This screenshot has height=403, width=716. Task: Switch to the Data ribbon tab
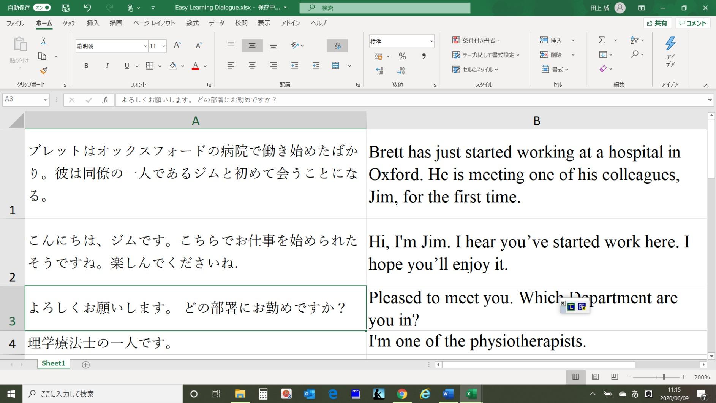coord(217,23)
